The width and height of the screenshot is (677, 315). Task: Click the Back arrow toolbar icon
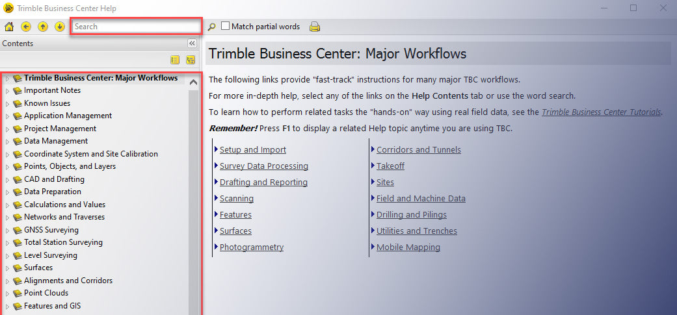(x=26, y=27)
